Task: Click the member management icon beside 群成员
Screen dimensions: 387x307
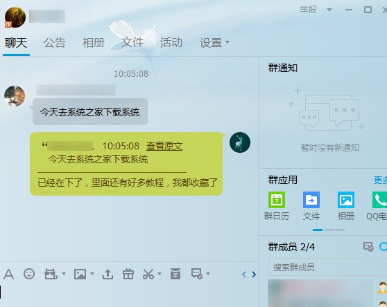Action: point(368,247)
